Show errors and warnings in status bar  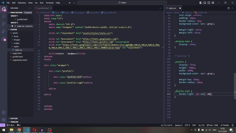tap(10, 125)
